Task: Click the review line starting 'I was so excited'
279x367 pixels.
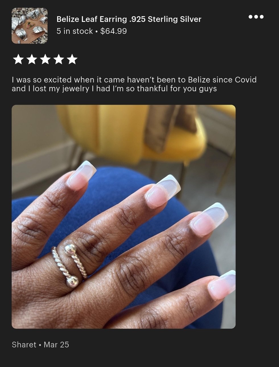Action: pyautogui.click(x=134, y=80)
